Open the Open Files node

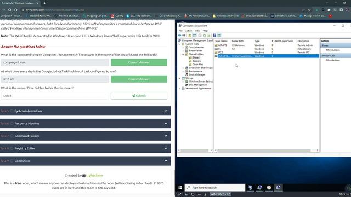pyautogui.click(x=198, y=65)
